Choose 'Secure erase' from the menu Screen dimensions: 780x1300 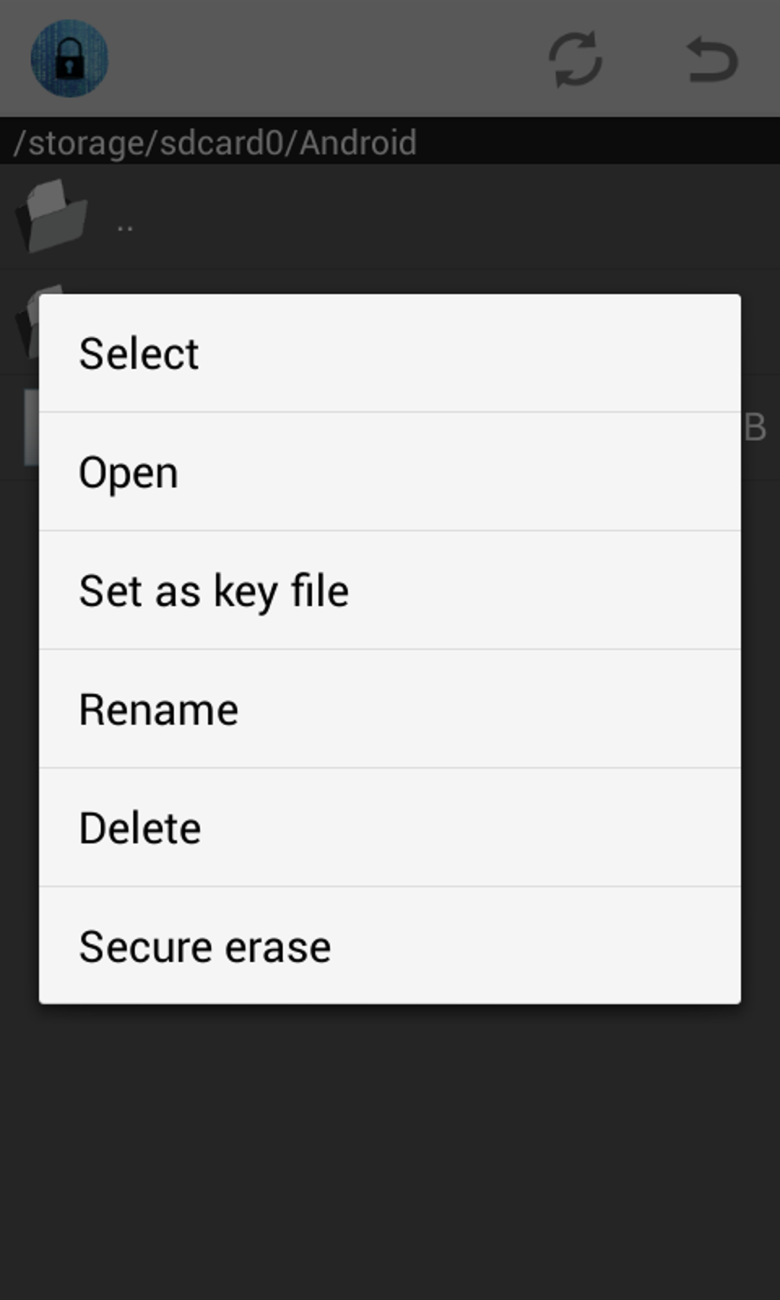click(x=205, y=945)
